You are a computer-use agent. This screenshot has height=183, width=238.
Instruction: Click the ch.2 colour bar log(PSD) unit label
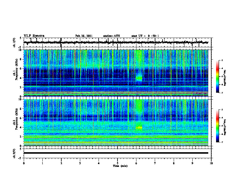[225, 127]
